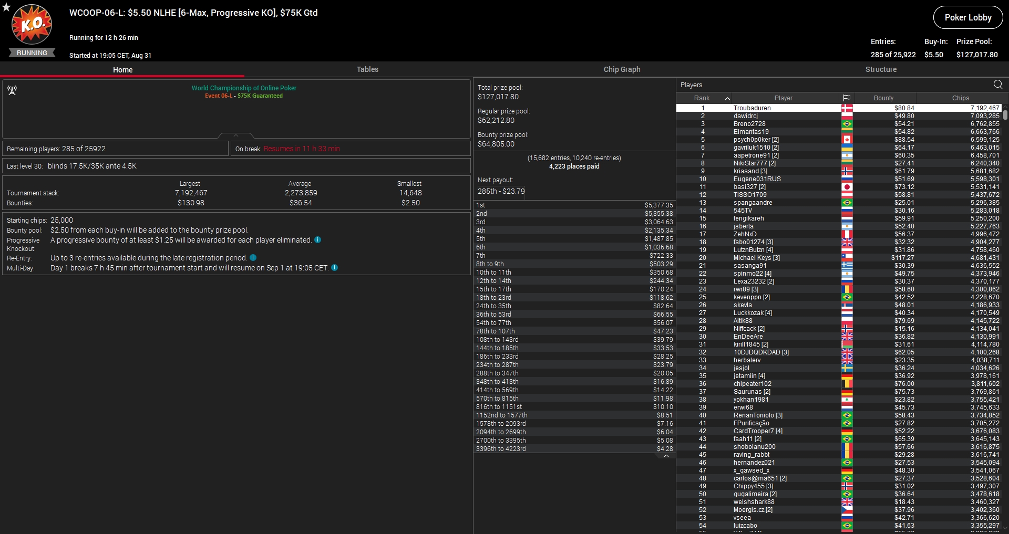Click the K.O. tournament logo
Screen dimensions: 1009x534
(32, 24)
